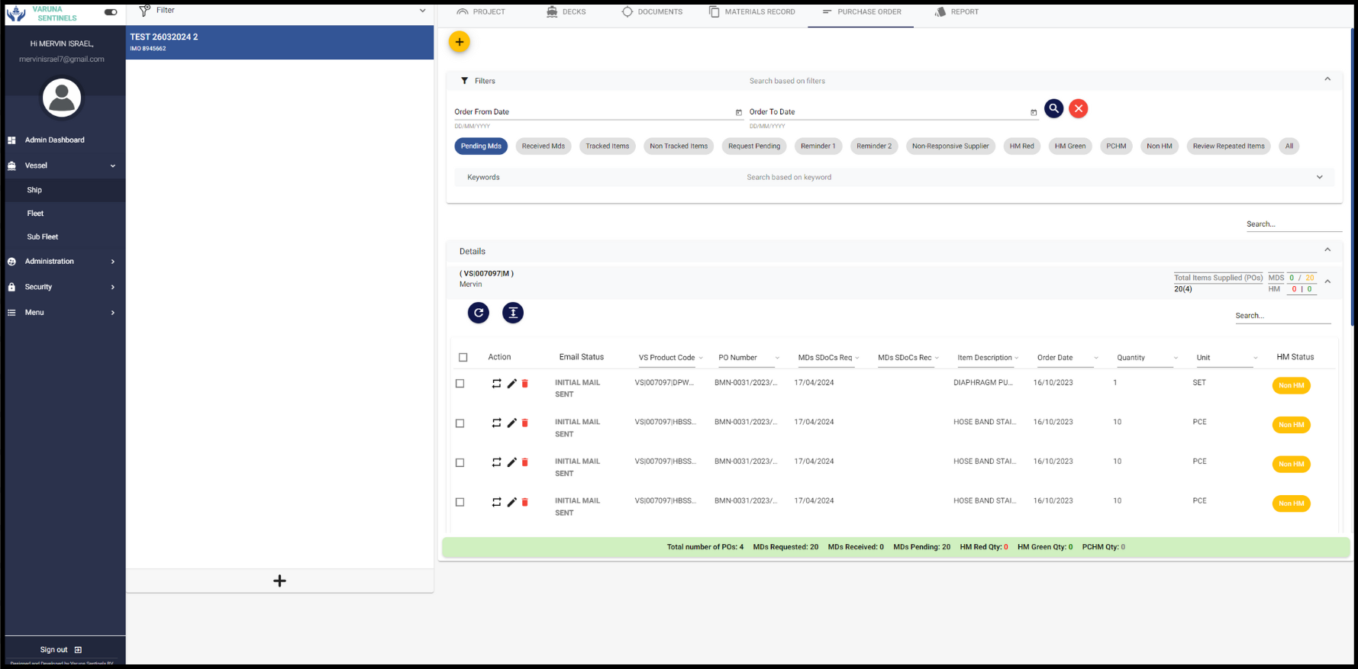The image size is (1358, 669).
Task: Collapse the Filters panel chevron
Action: (1327, 79)
